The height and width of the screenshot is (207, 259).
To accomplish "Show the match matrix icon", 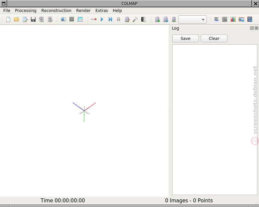I will pyautogui.click(x=225, y=19).
